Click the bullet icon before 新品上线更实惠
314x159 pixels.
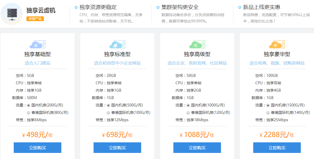[x=240, y=7]
